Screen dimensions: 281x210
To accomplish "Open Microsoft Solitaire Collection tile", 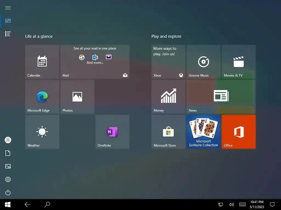I will [204, 132].
